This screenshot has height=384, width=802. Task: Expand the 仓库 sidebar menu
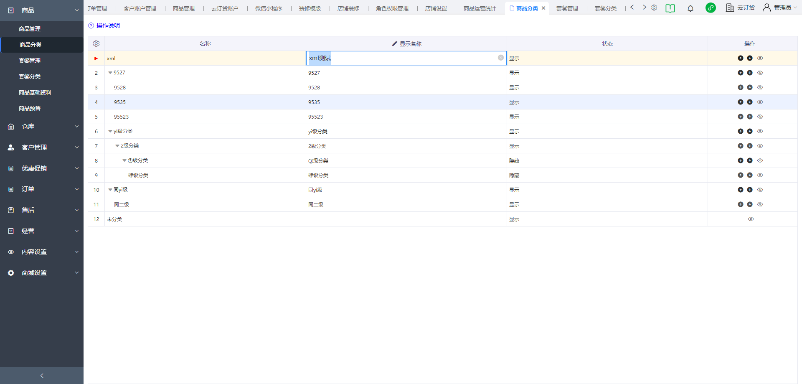point(42,126)
